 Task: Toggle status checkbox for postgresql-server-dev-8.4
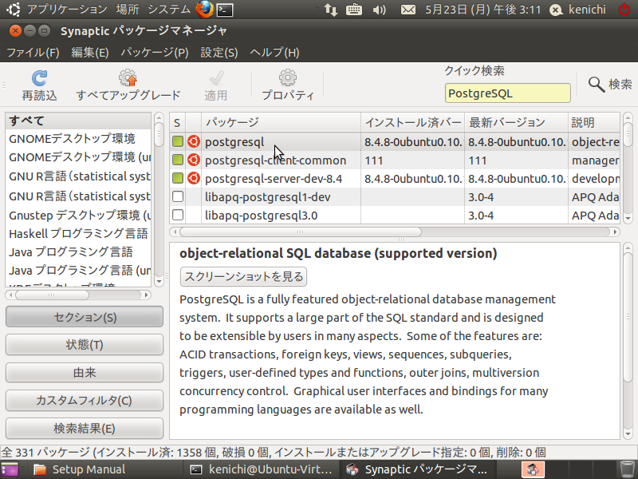(178, 178)
